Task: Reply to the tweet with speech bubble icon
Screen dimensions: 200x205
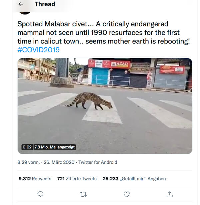Action: (40, 194)
